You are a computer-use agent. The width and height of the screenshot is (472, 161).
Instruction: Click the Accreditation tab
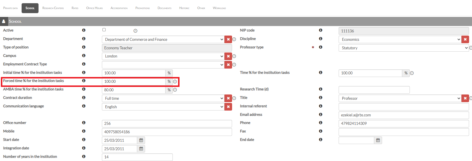[x=119, y=8]
